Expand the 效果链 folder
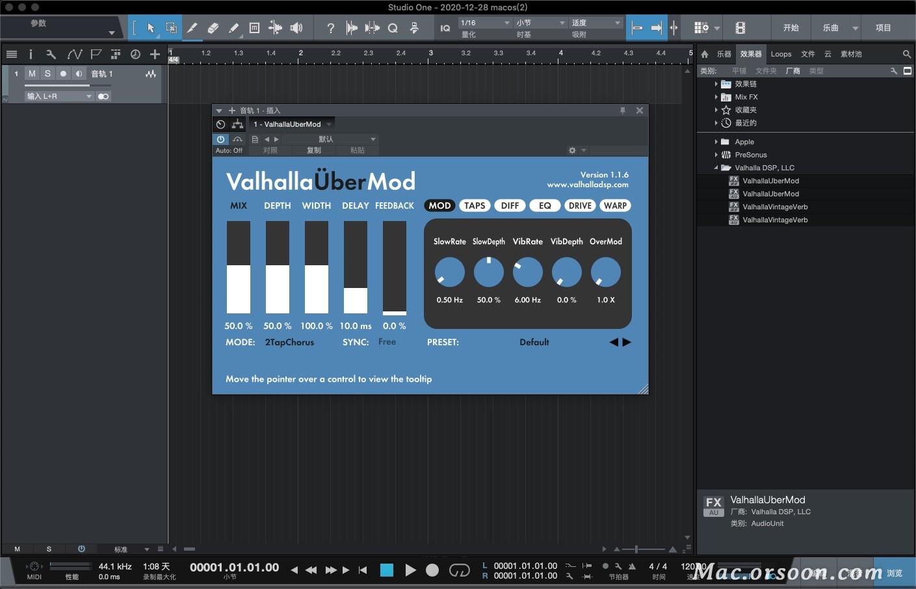Viewport: 916px width, 589px height. [x=716, y=84]
